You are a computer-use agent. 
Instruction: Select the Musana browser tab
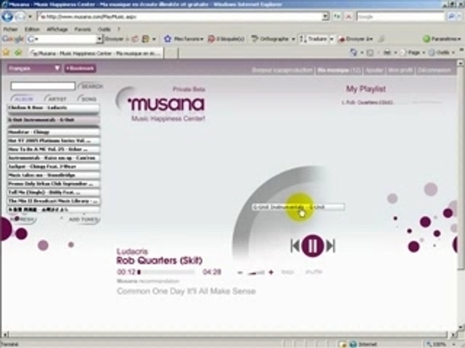96,53
